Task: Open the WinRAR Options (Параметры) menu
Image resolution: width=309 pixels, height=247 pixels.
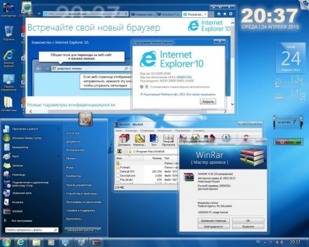Action: (183, 130)
